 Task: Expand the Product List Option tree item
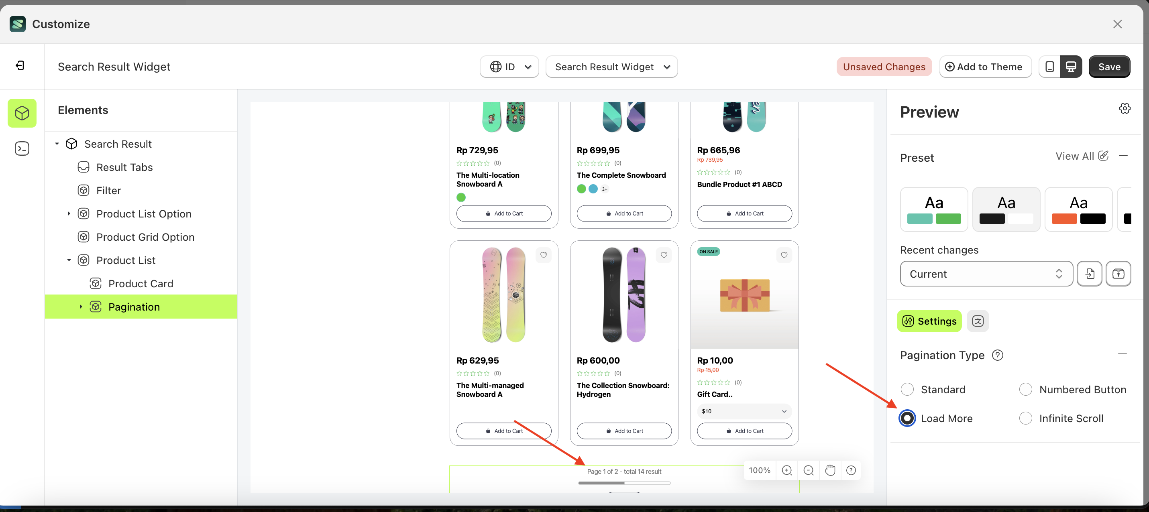coord(69,213)
